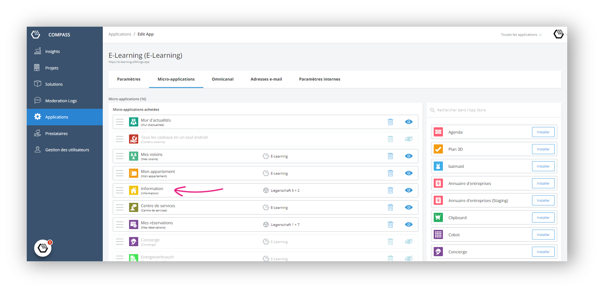Open Prestataires section
The height and width of the screenshot is (293, 602).
pyautogui.click(x=65, y=133)
